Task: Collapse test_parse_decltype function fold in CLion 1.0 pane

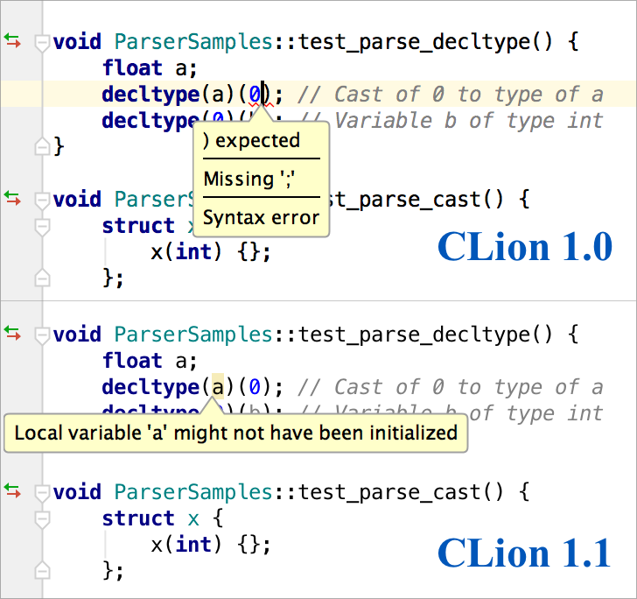Action: click(x=42, y=43)
